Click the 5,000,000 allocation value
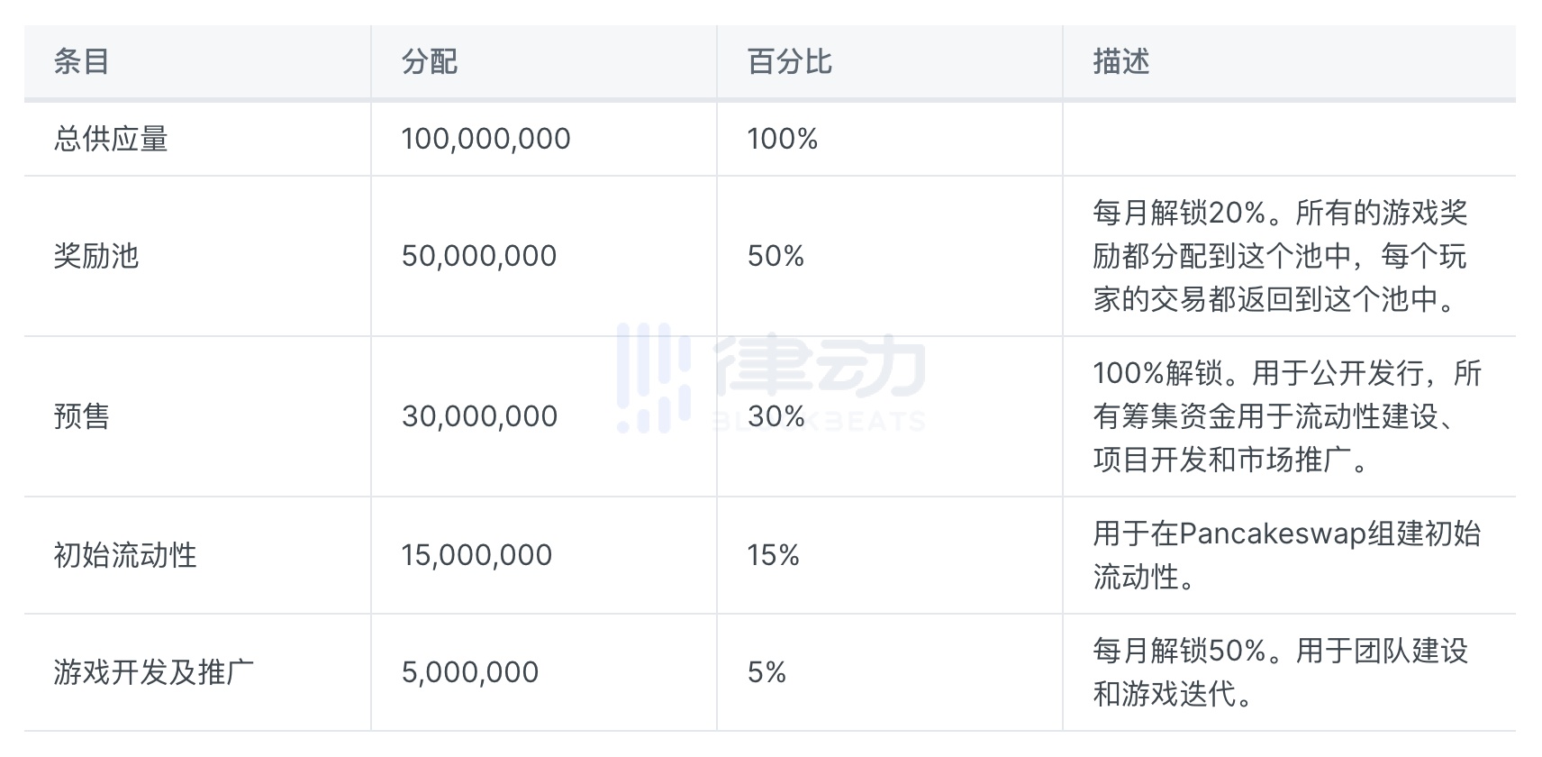 470,672
